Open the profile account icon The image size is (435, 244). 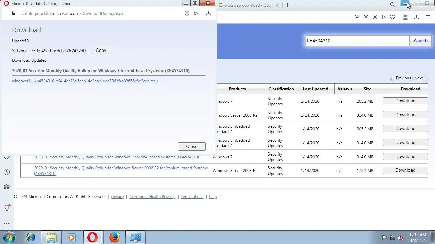click(x=405, y=17)
